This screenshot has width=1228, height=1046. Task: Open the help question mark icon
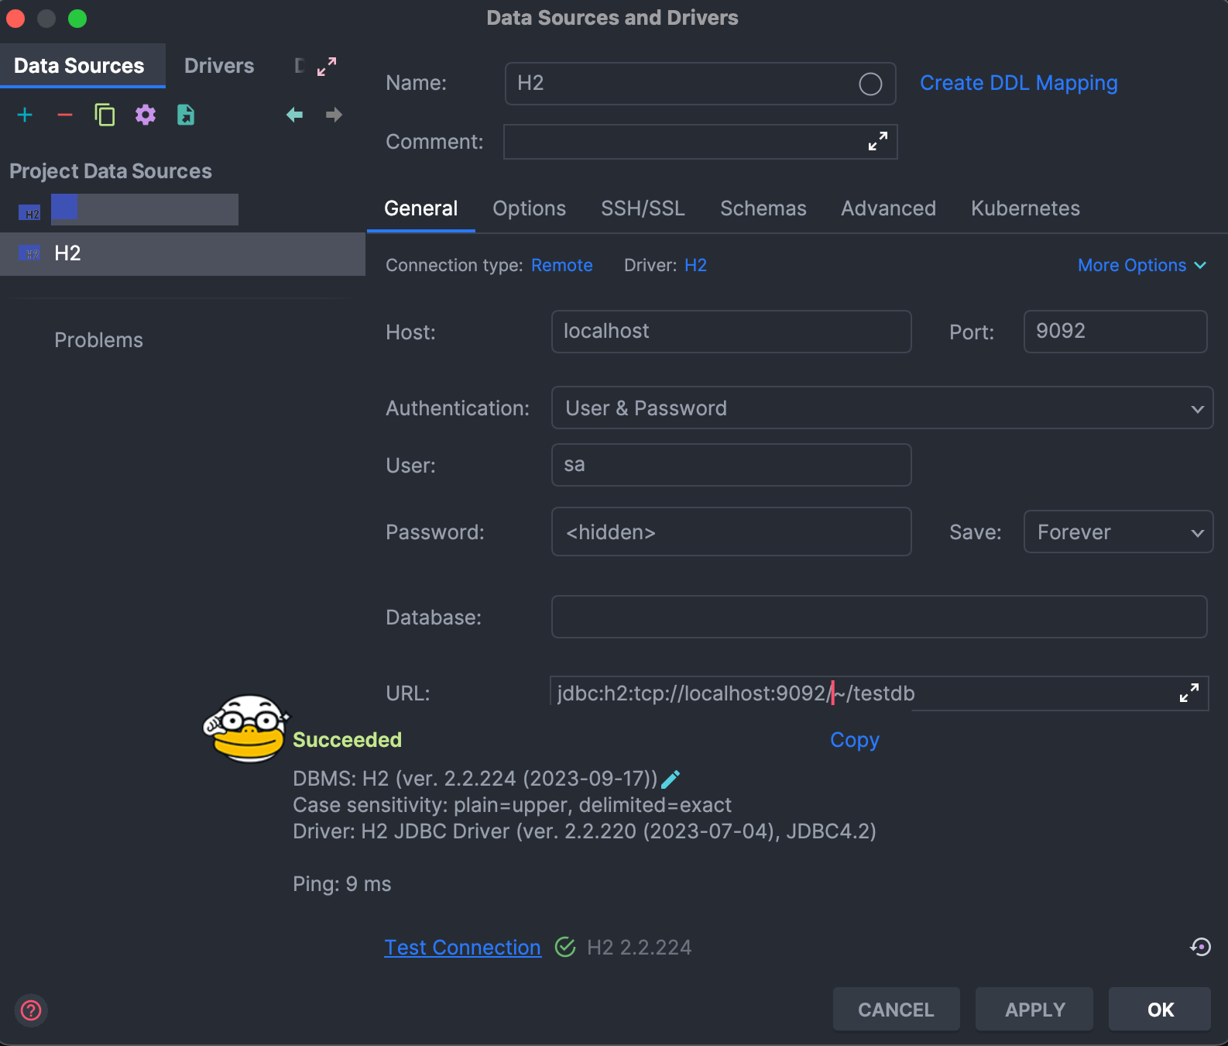[x=31, y=1010]
